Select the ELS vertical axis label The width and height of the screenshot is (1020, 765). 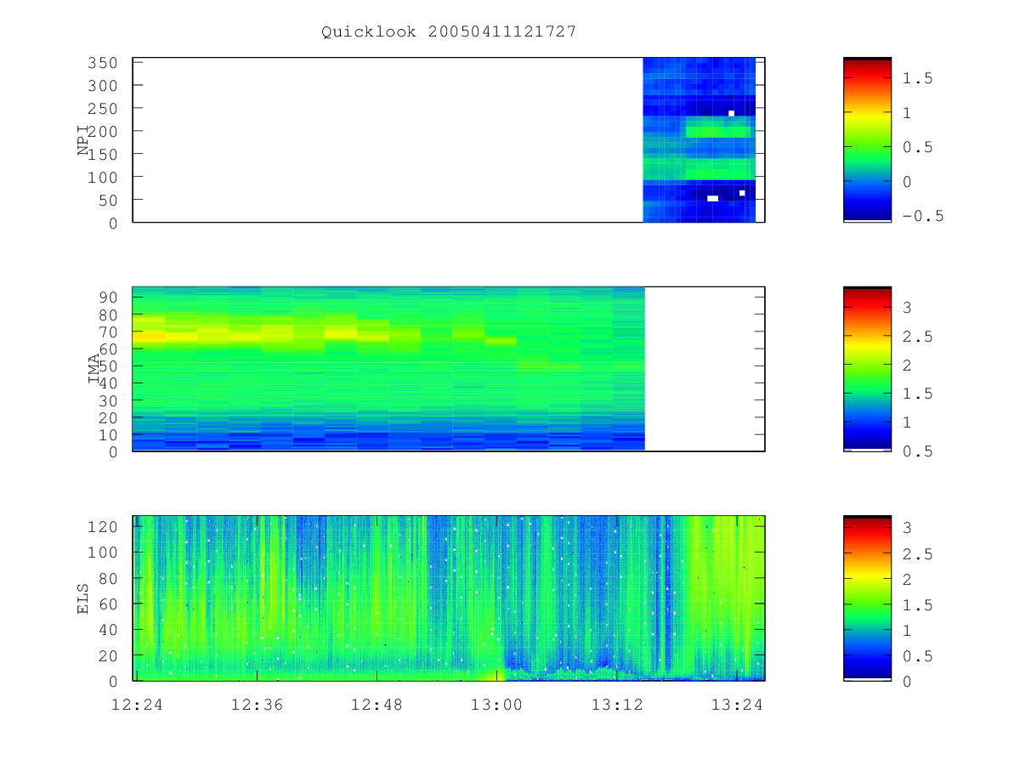pos(83,598)
